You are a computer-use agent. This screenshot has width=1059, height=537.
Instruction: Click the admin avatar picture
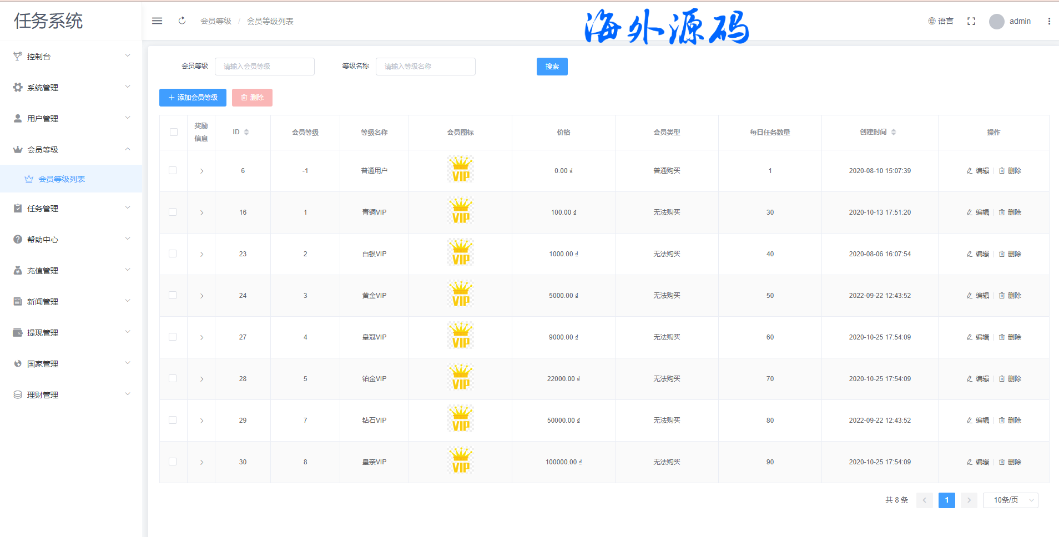click(996, 21)
